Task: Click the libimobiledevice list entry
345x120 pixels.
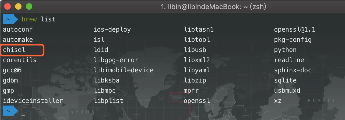Action: [124, 70]
